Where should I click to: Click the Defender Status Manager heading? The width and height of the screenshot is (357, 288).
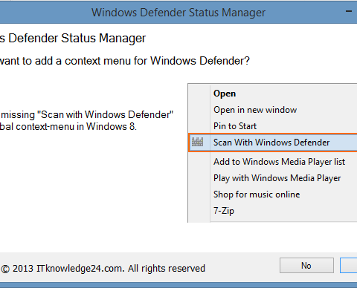pos(73,39)
